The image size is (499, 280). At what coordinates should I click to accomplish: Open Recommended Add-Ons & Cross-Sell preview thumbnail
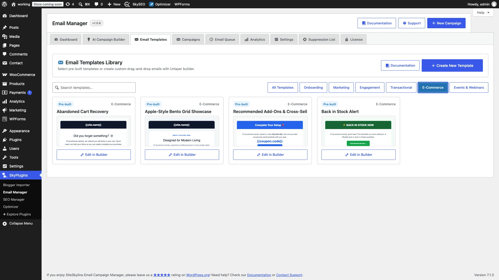point(270,131)
